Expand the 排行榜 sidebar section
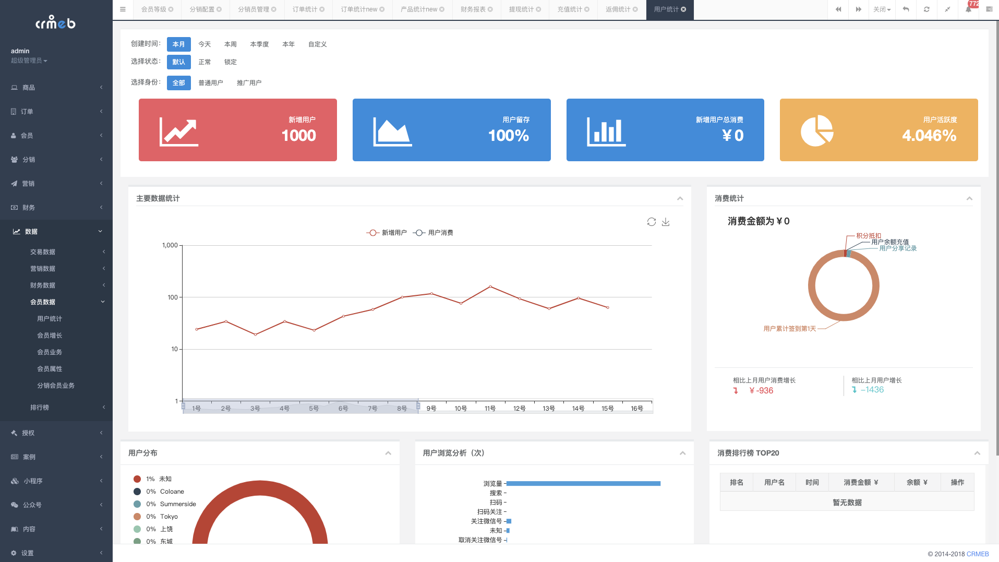The width and height of the screenshot is (999, 562). [41, 407]
